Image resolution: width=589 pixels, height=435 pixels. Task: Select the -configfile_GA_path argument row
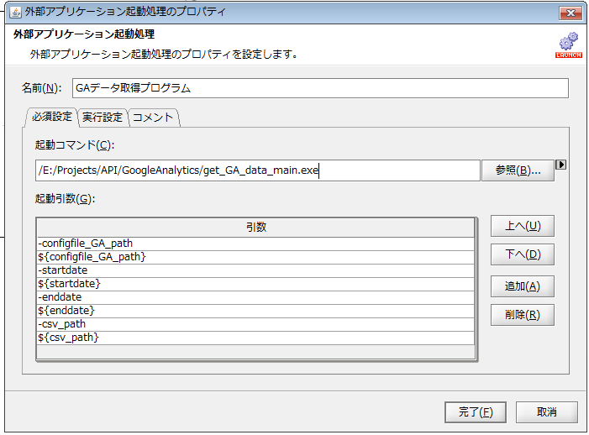tap(255, 244)
